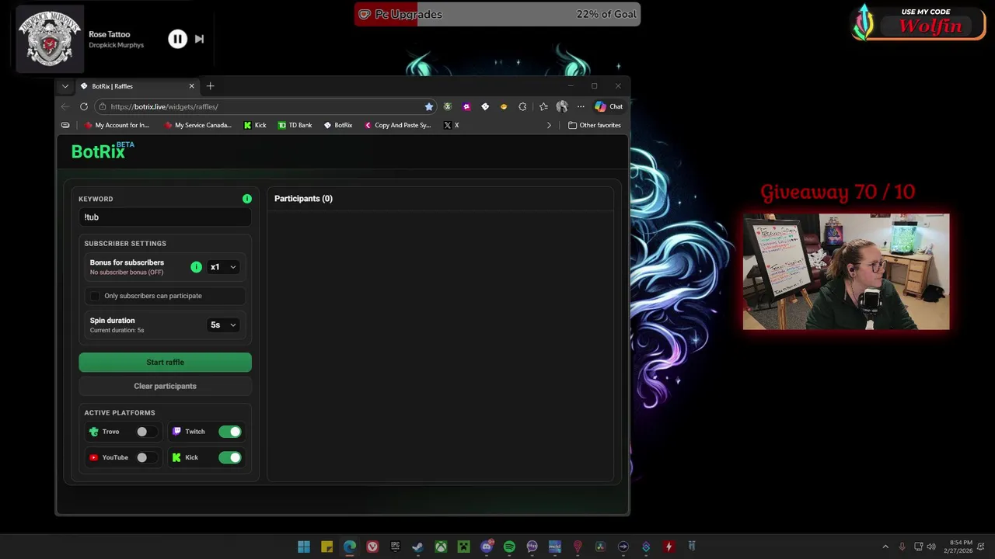This screenshot has height=559, width=995.
Task: Click the Participants (0) heading
Action: pos(303,199)
